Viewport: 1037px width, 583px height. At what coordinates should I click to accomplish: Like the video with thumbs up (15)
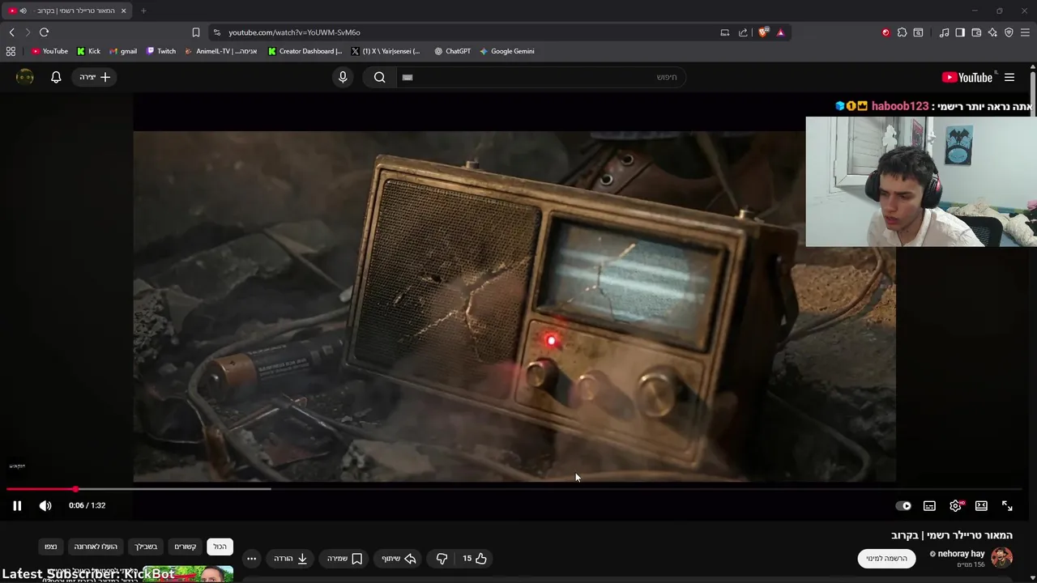475,558
